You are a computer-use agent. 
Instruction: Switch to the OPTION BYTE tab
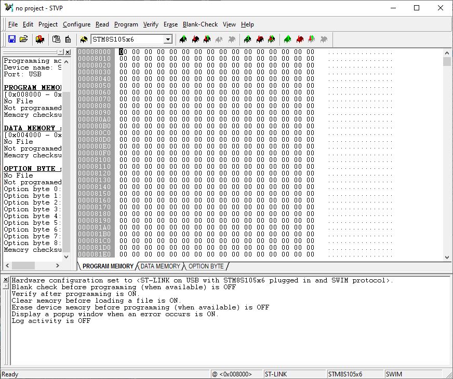click(206, 266)
